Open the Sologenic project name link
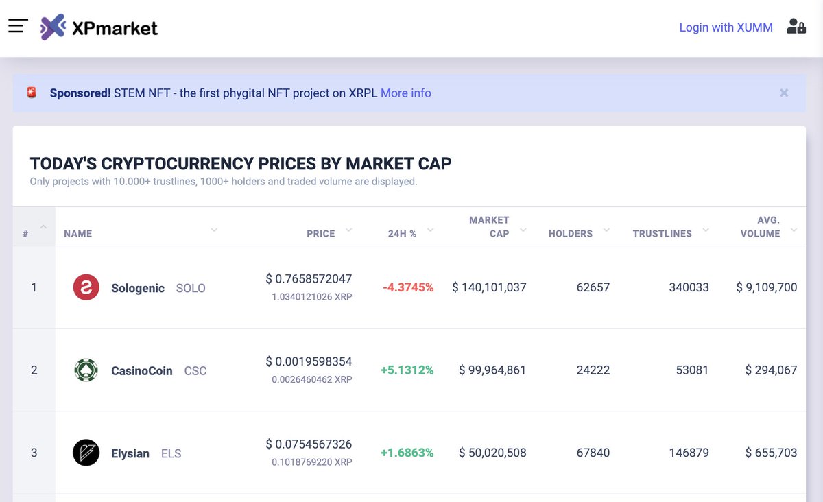Viewport: 823px width, 502px height. pos(138,288)
